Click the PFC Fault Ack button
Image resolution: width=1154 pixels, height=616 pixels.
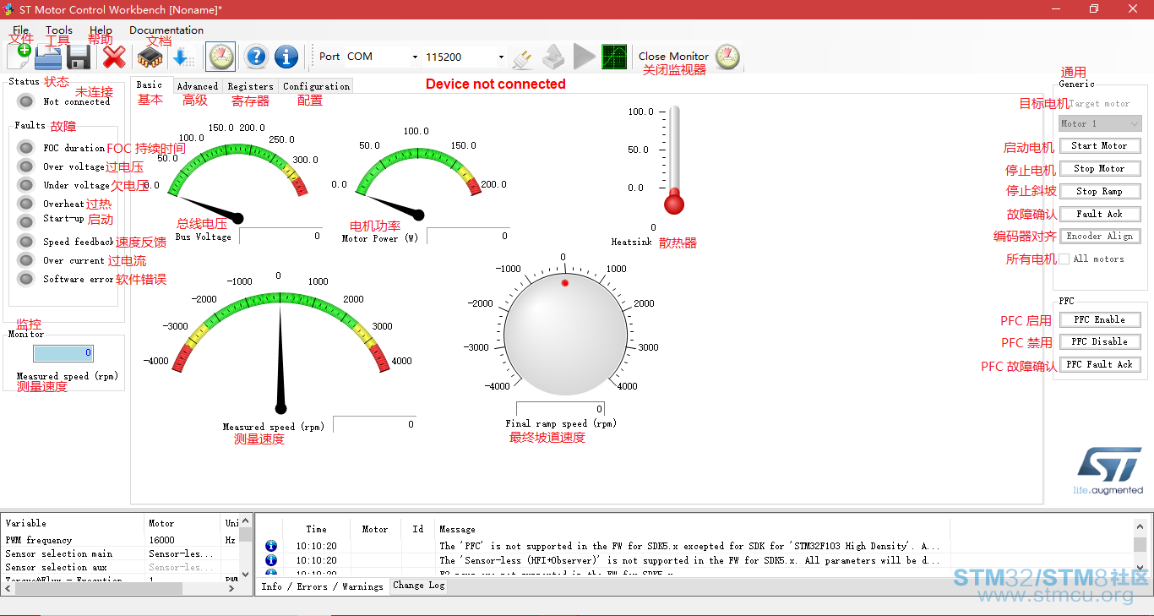tap(1100, 365)
